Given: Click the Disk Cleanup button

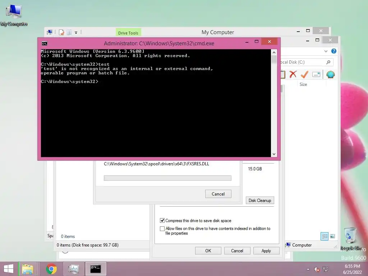Looking at the screenshot, I should pyautogui.click(x=260, y=201).
